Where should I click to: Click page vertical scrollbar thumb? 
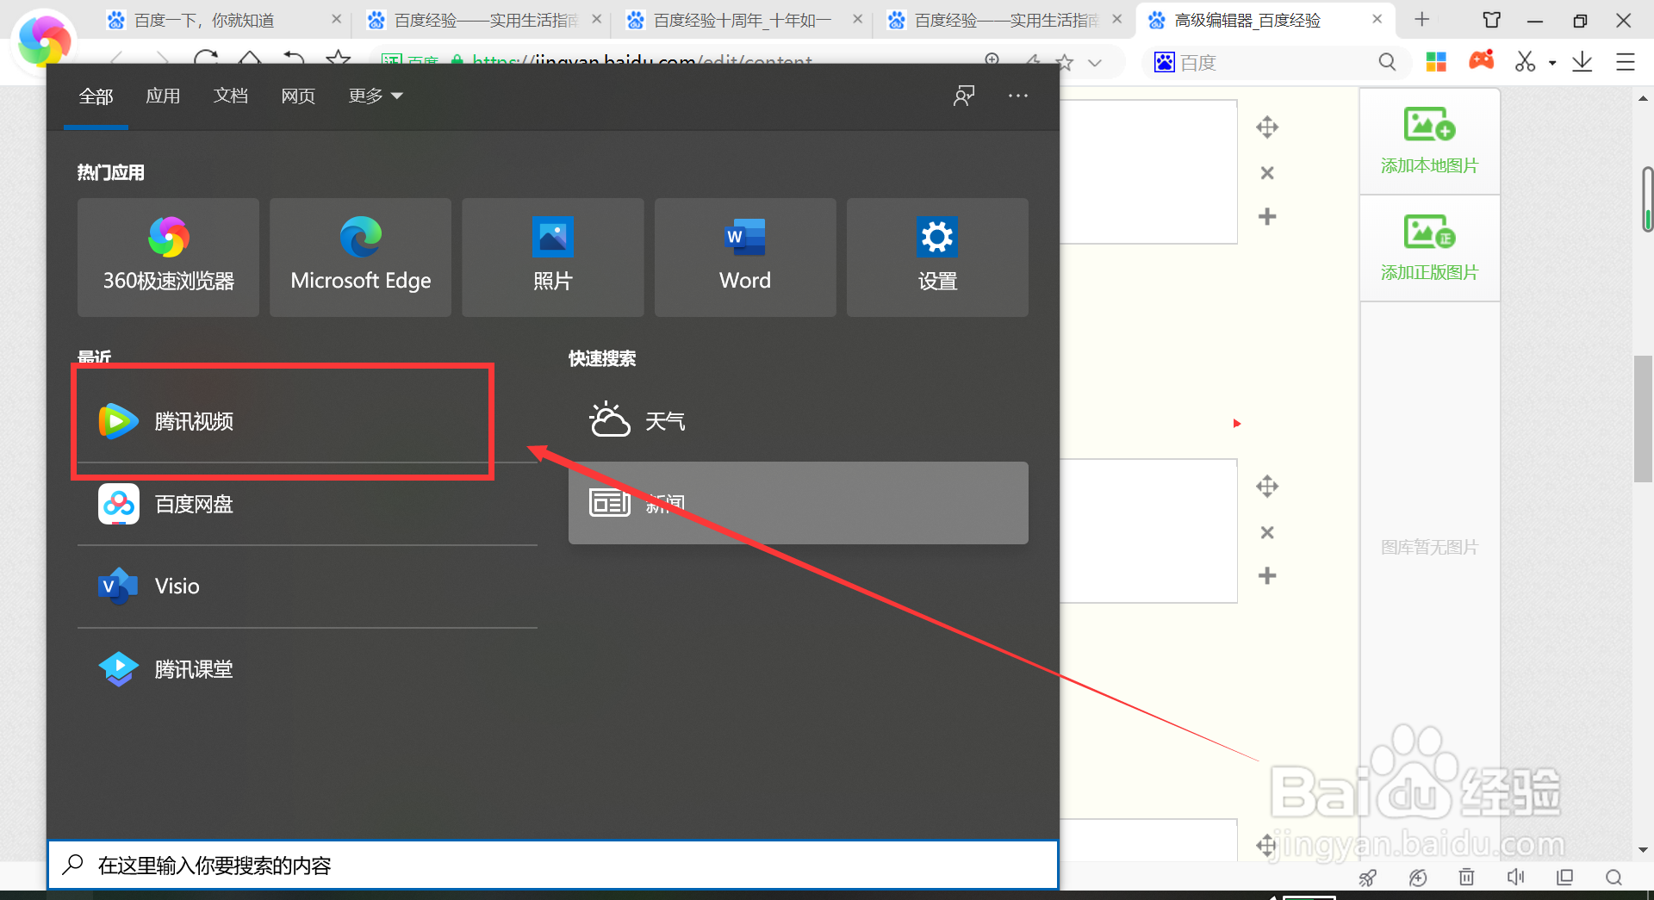tap(1643, 419)
